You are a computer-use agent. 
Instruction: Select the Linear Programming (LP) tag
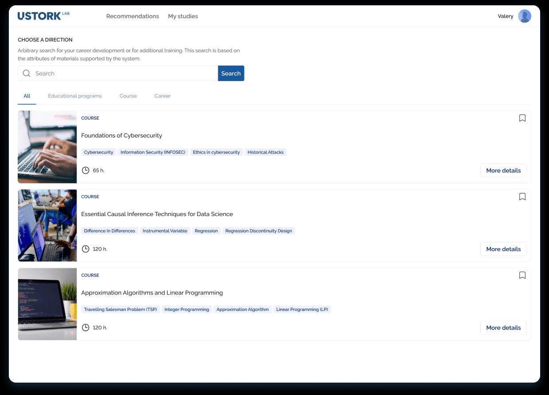[302, 310]
